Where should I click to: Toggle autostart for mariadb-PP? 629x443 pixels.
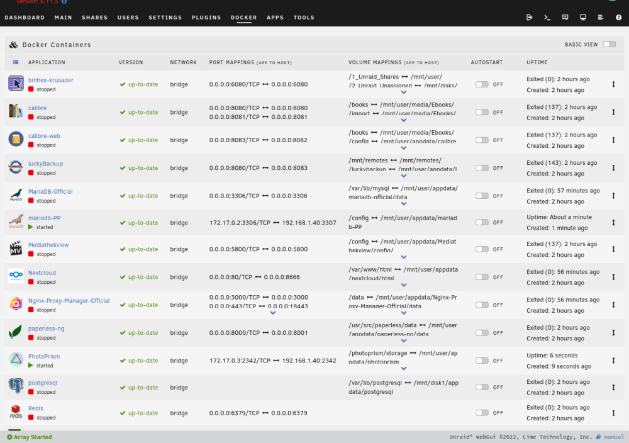(x=482, y=222)
